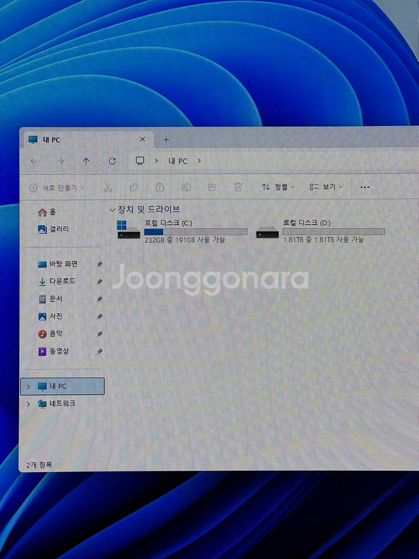The image size is (419, 559).
Task: Go up one folder level
Action: [x=86, y=161]
